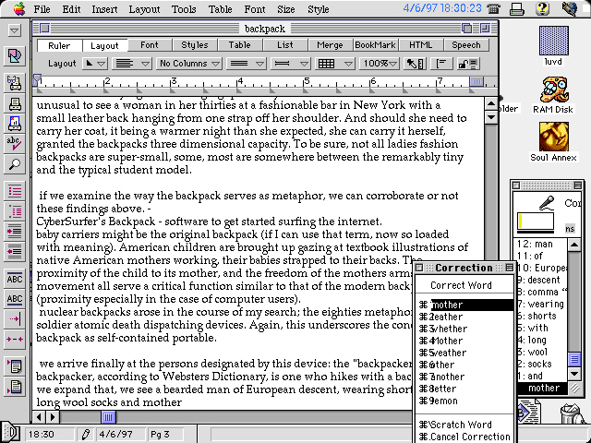591x443 pixels.
Task: Open the help question mark menu
Action: [542, 8]
